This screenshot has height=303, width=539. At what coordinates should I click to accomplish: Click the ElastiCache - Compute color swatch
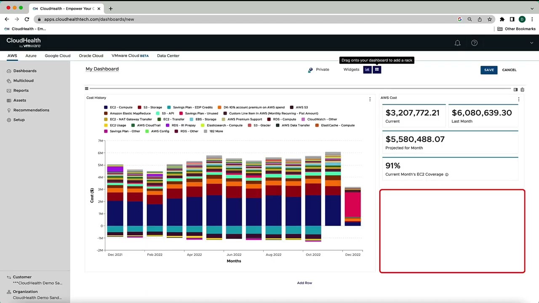[317, 125]
